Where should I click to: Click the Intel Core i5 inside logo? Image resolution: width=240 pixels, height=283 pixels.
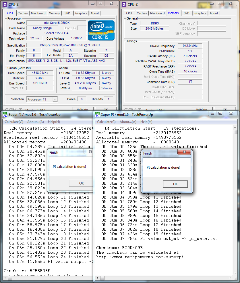[x=101, y=30]
